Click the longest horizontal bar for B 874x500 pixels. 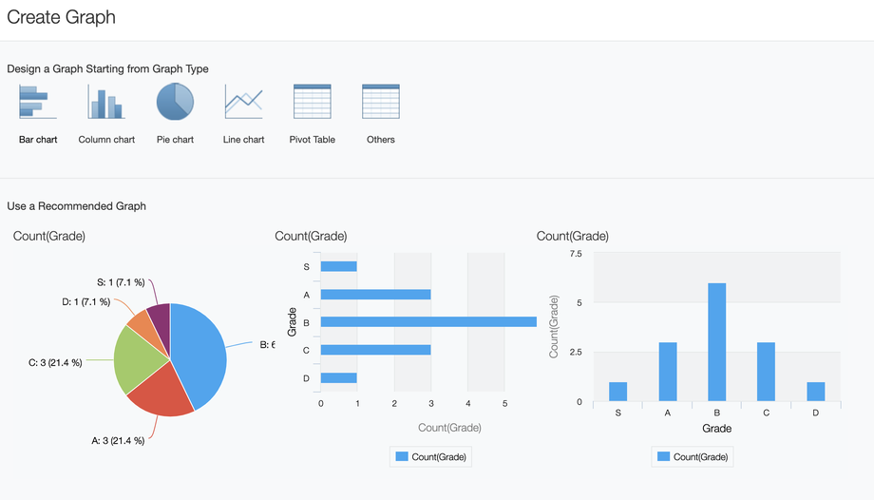pyautogui.click(x=427, y=322)
